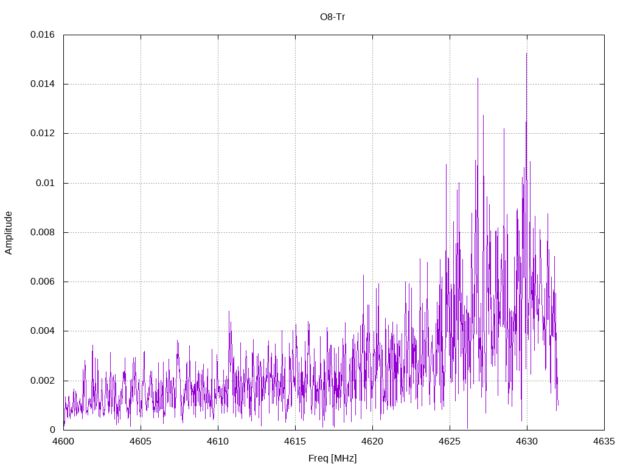623x467 pixels.
Task: Click x-axis tick label 4615
Action: pyautogui.click(x=295, y=441)
